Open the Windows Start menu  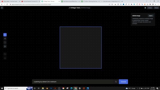[x=2, y=88]
